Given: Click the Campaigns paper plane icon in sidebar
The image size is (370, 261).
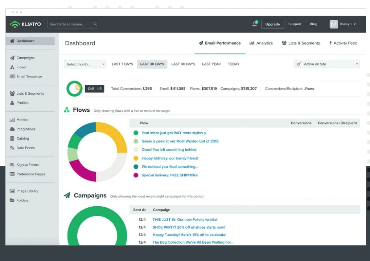Looking at the screenshot, I should point(12,58).
